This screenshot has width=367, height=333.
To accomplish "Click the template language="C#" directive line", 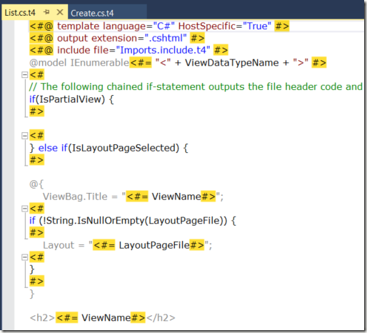I will (159, 26).
